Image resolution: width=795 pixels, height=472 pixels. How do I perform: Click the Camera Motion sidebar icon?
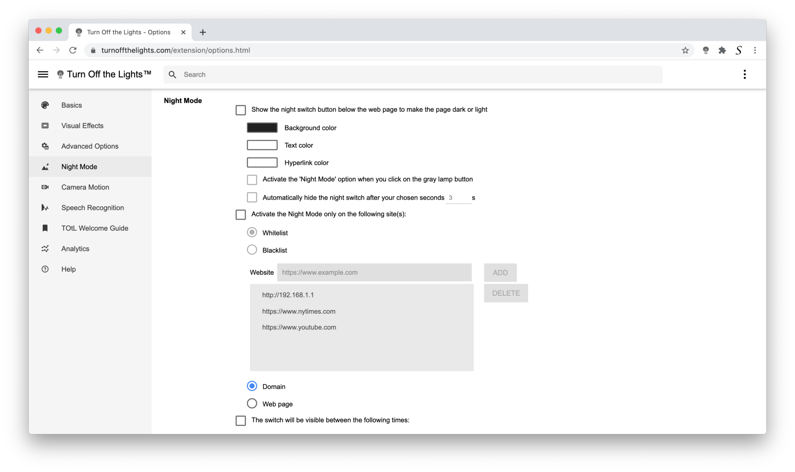[x=45, y=187]
